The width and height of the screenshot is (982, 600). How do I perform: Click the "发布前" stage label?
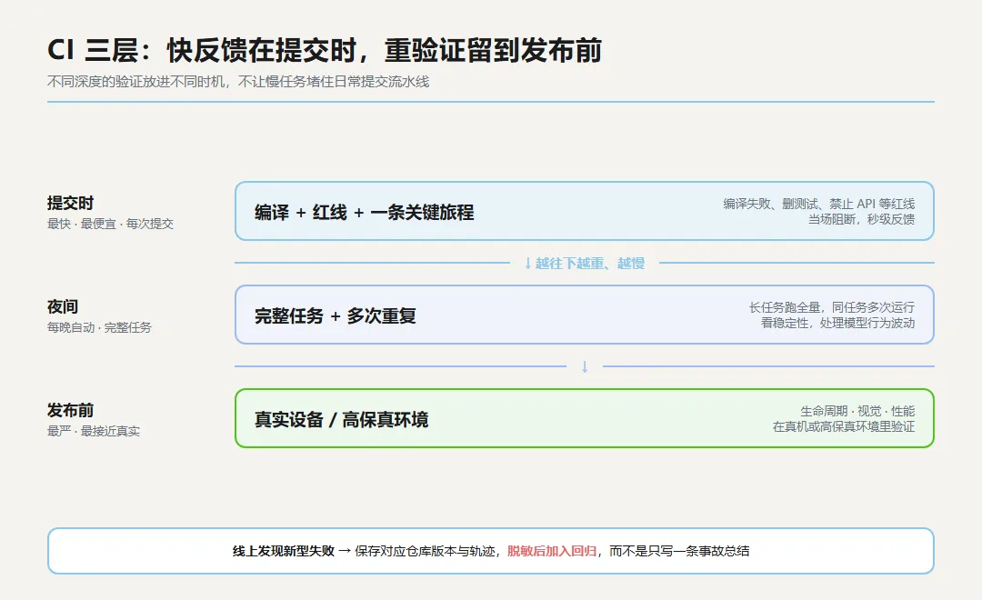pos(70,410)
